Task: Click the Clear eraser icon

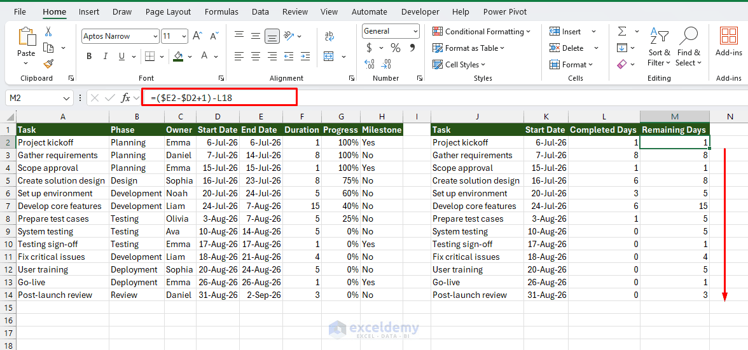Action: click(x=621, y=64)
